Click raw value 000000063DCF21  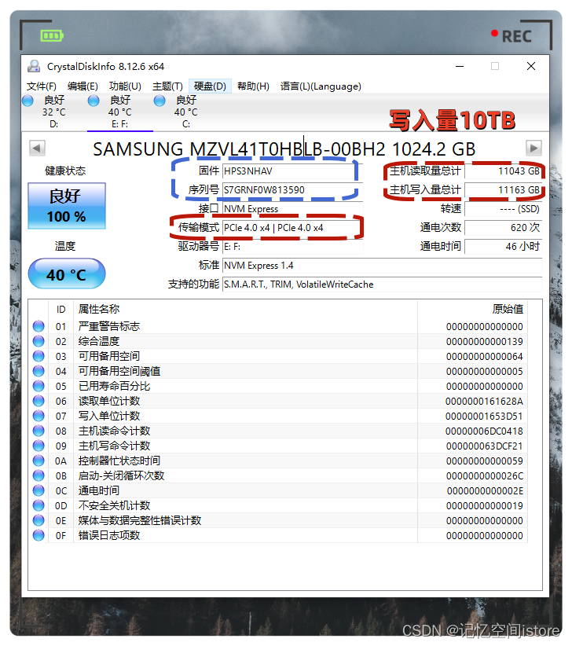pyautogui.click(x=484, y=446)
